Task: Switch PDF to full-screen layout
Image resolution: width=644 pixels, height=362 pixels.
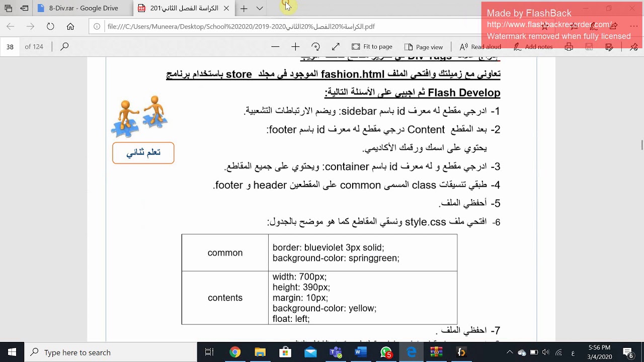Action: (336, 47)
